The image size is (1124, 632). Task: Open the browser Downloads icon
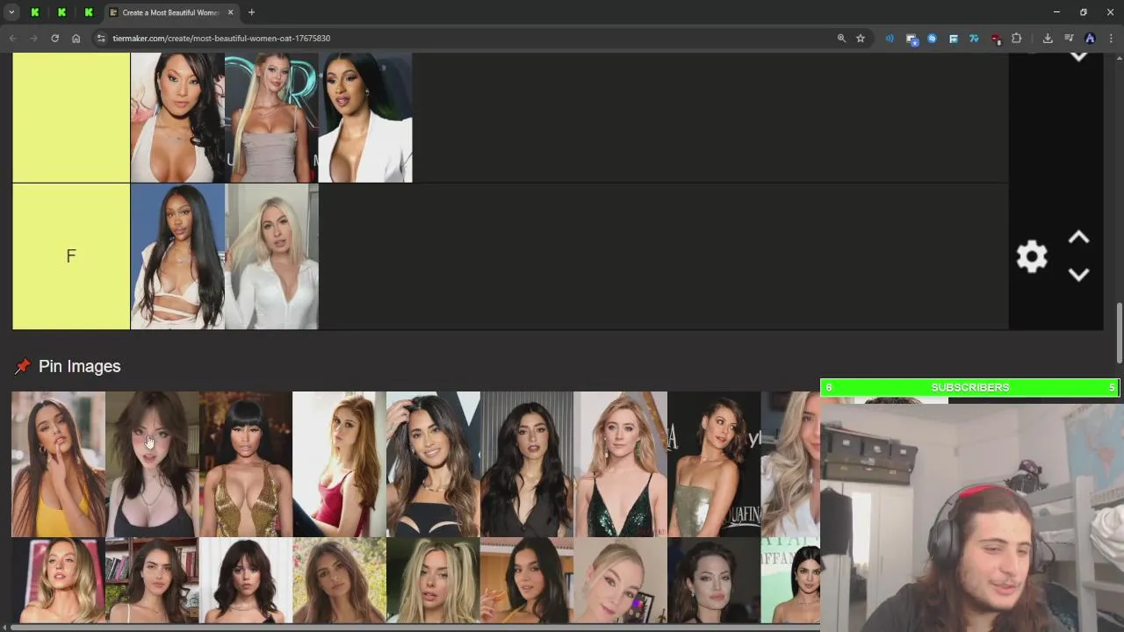[1048, 39]
